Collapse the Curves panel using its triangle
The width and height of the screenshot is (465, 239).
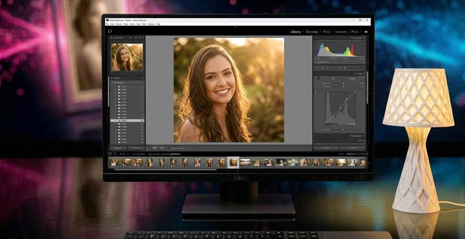point(364,74)
